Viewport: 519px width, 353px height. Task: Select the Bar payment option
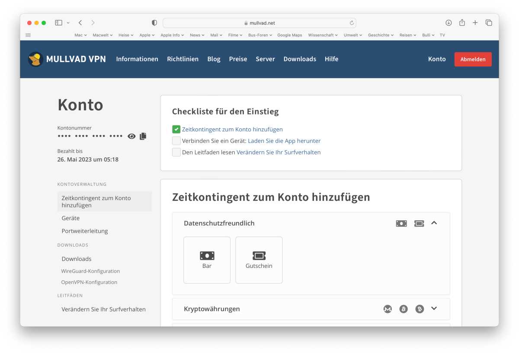207,260
